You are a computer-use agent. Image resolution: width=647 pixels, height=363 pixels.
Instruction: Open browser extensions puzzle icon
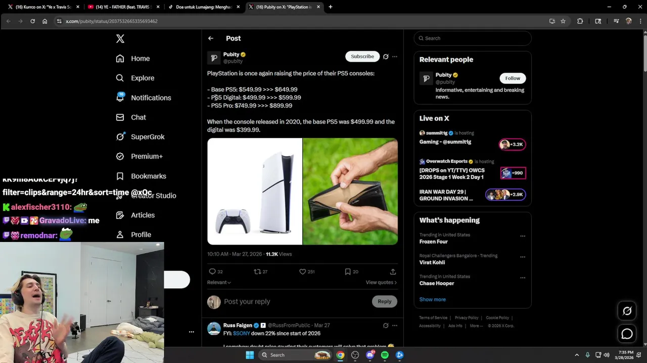pyautogui.click(x=580, y=21)
